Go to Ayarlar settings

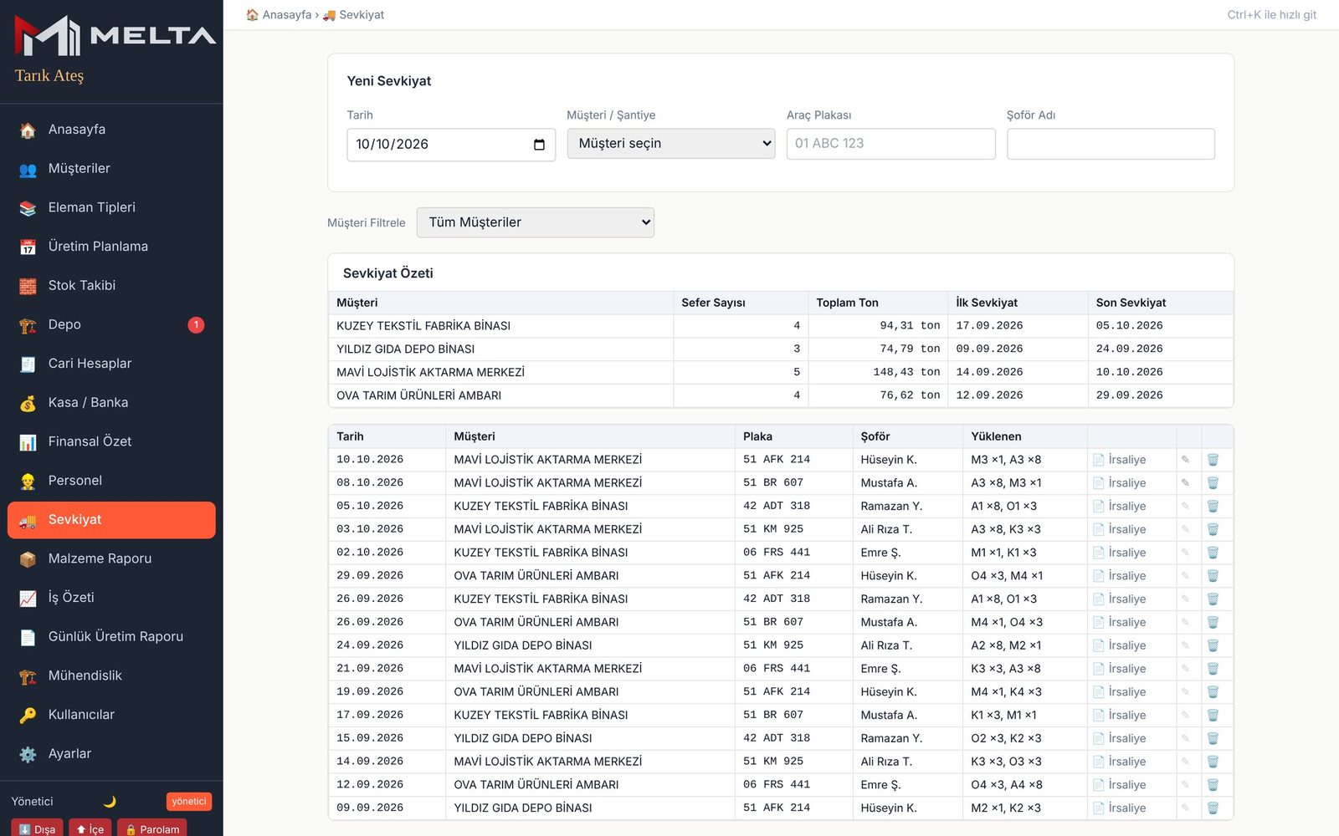pyautogui.click(x=111, y=754)
